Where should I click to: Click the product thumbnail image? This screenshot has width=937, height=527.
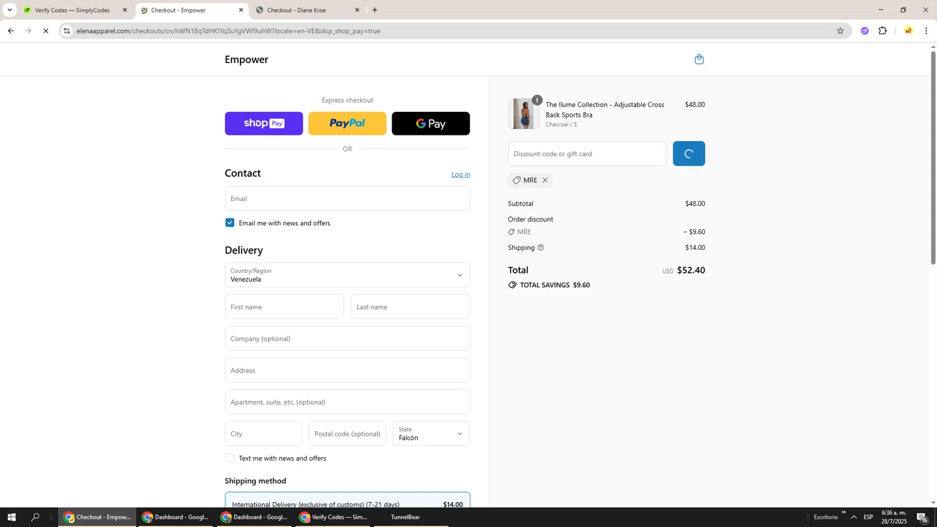click(523, 114)
